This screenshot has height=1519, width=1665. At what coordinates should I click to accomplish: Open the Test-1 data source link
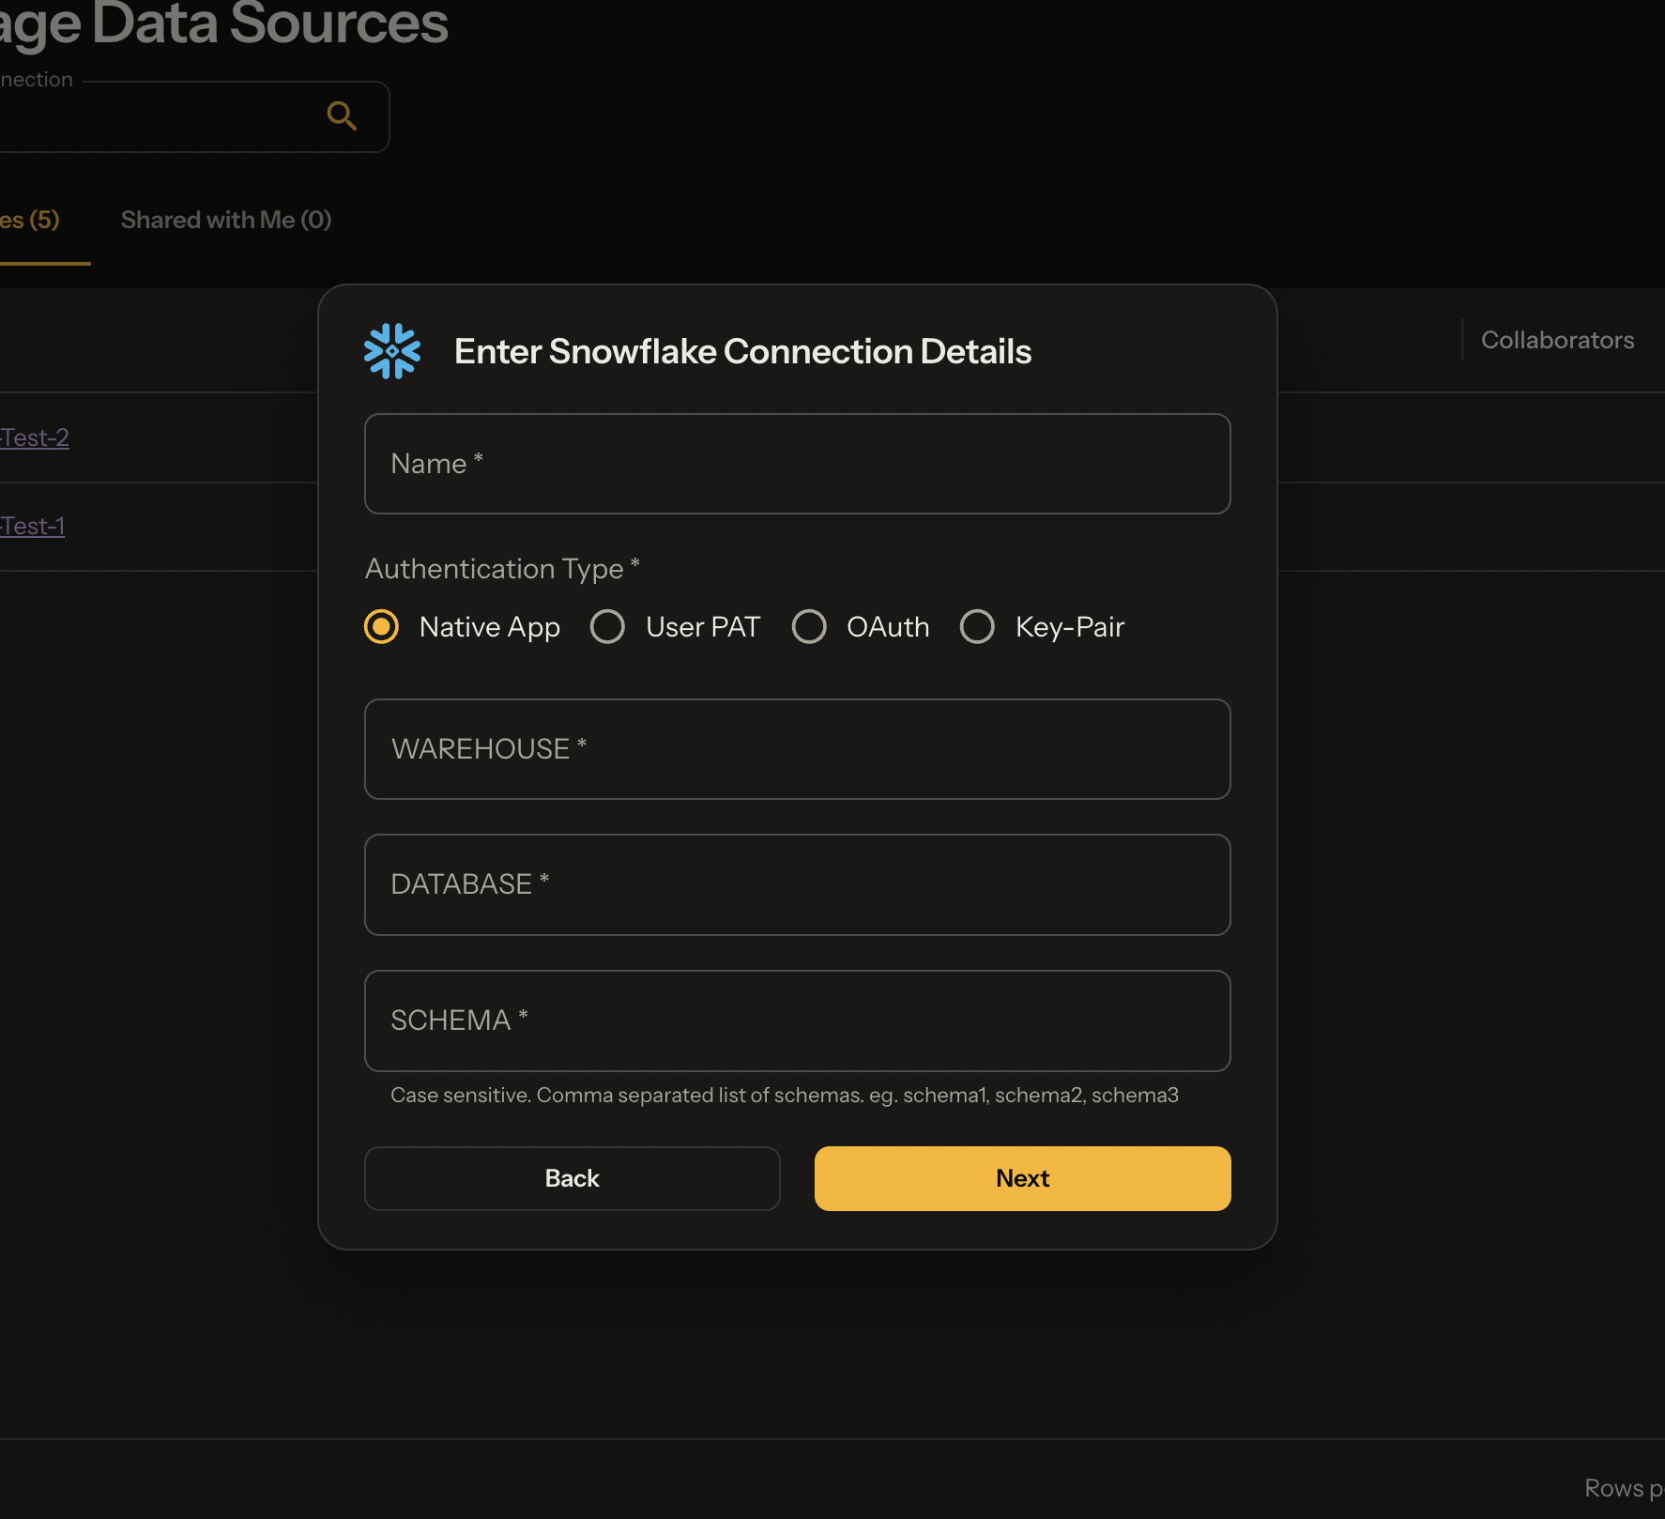click(x=33, y=526)
